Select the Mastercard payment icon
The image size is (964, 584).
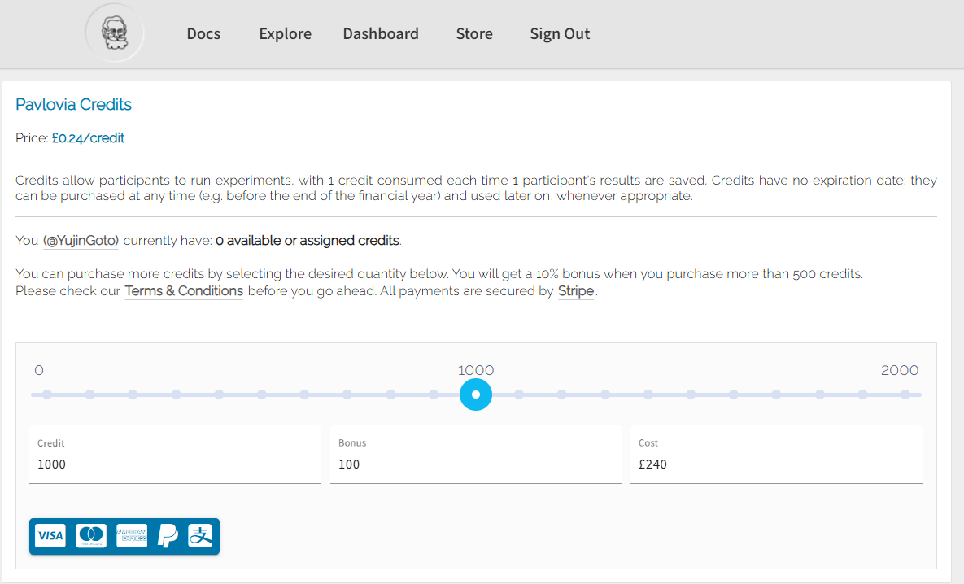click(91, 536)
